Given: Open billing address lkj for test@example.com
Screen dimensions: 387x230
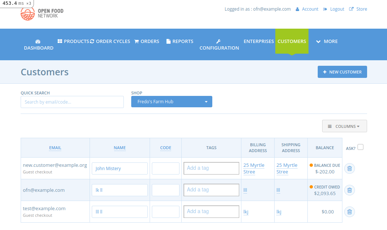Looking at the screenshot, I should (x=246, y=212).
